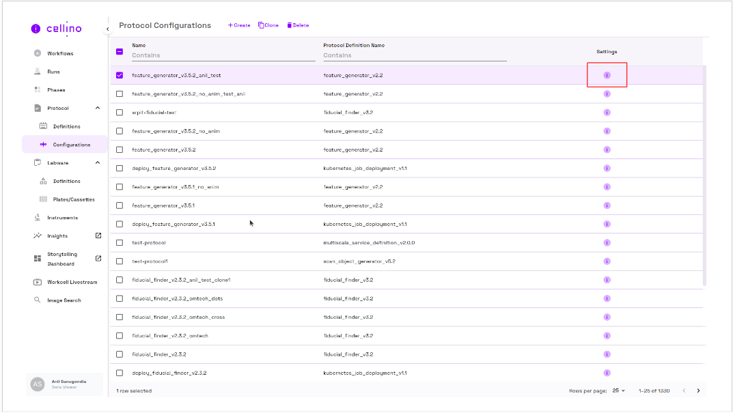Click the Cellino logo
This screenshot has height=413, width=733.
click(x=57, y=29)
